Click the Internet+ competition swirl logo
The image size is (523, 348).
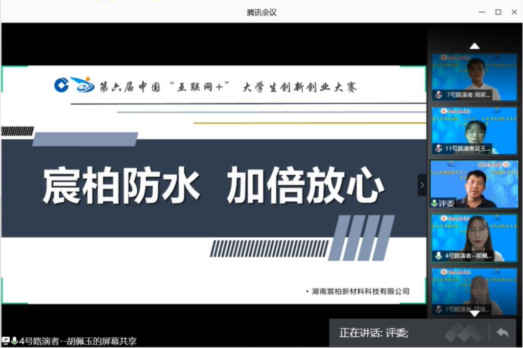[83, 85]
